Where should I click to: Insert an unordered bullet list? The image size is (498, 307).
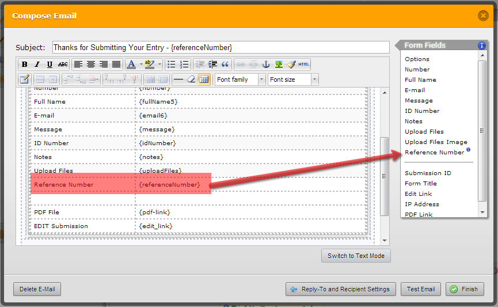pyautogui.click(x=172, y=65)
